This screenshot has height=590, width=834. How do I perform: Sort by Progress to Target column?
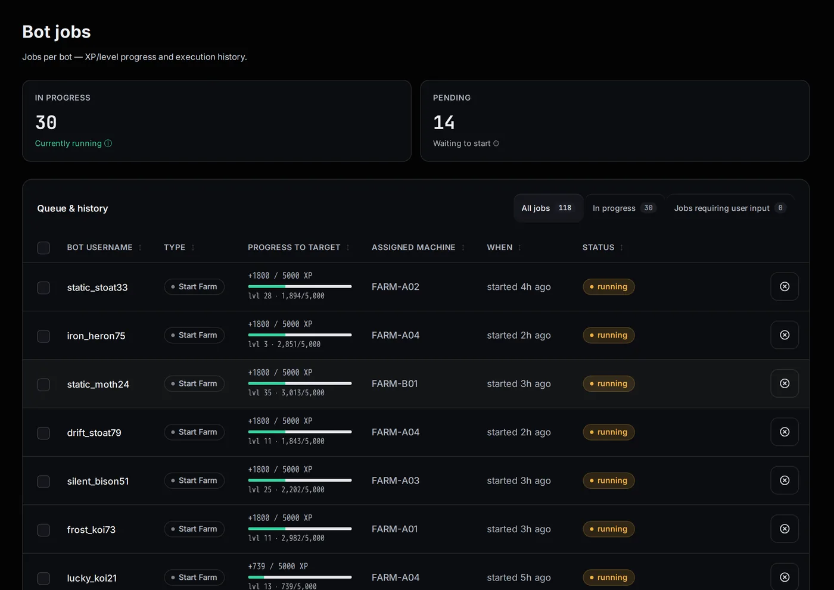coord(299,247)
